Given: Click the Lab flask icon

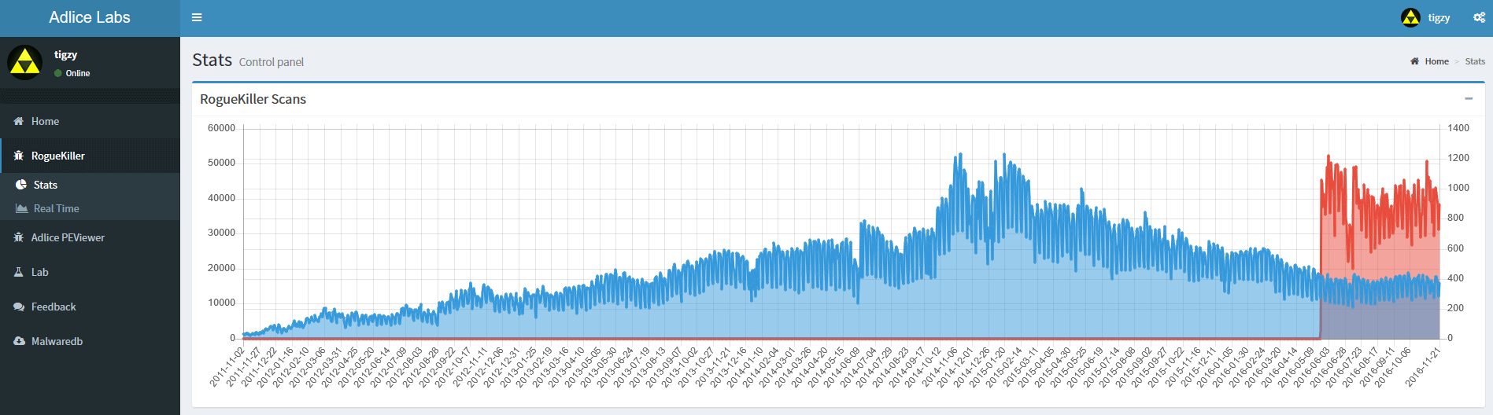Looking at the screenshot, I should click(19, 272).
